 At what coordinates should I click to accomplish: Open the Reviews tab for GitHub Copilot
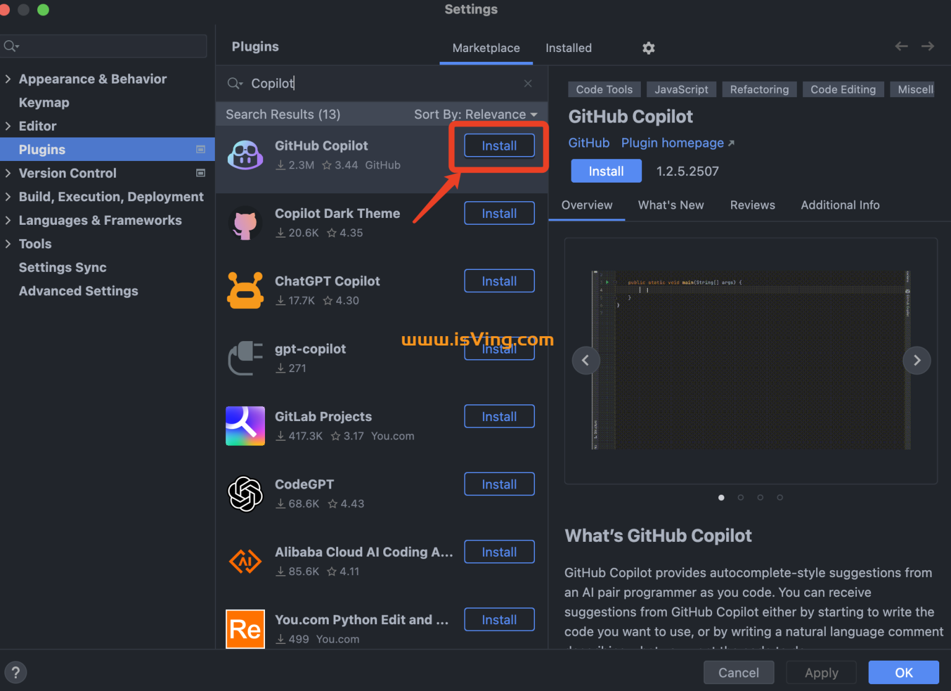point(752,205)
